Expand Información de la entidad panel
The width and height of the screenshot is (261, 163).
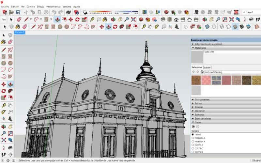click(226, 44)
